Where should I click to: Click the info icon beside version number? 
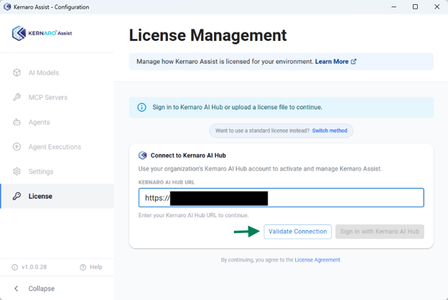tap(14, 267)
